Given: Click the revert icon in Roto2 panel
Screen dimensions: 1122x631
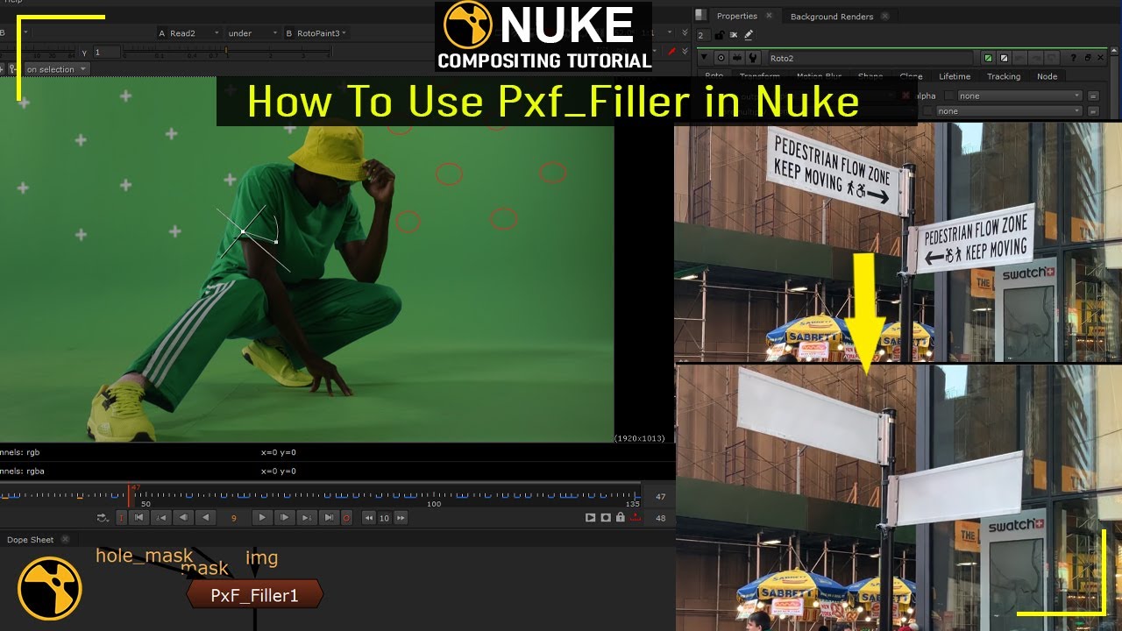Looking at the screenshot, I should [1052, 59].
